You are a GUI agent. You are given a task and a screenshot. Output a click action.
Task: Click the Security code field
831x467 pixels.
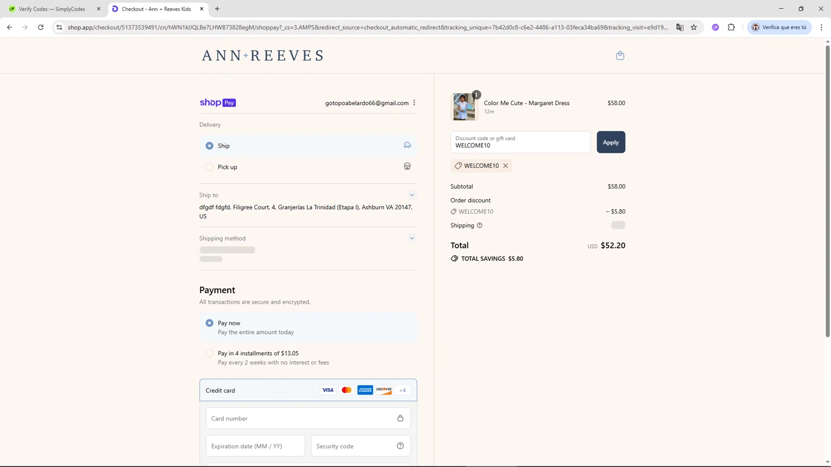coord(361,446)
